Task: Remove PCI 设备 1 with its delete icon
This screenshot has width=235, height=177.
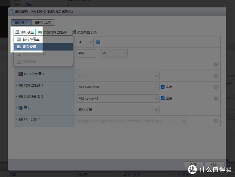Action: point(216,121)
